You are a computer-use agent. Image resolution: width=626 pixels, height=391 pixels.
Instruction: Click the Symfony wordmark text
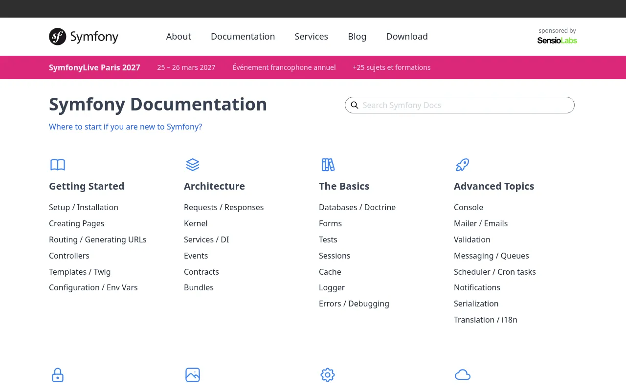pyautogui.click(x=94, y=37)
